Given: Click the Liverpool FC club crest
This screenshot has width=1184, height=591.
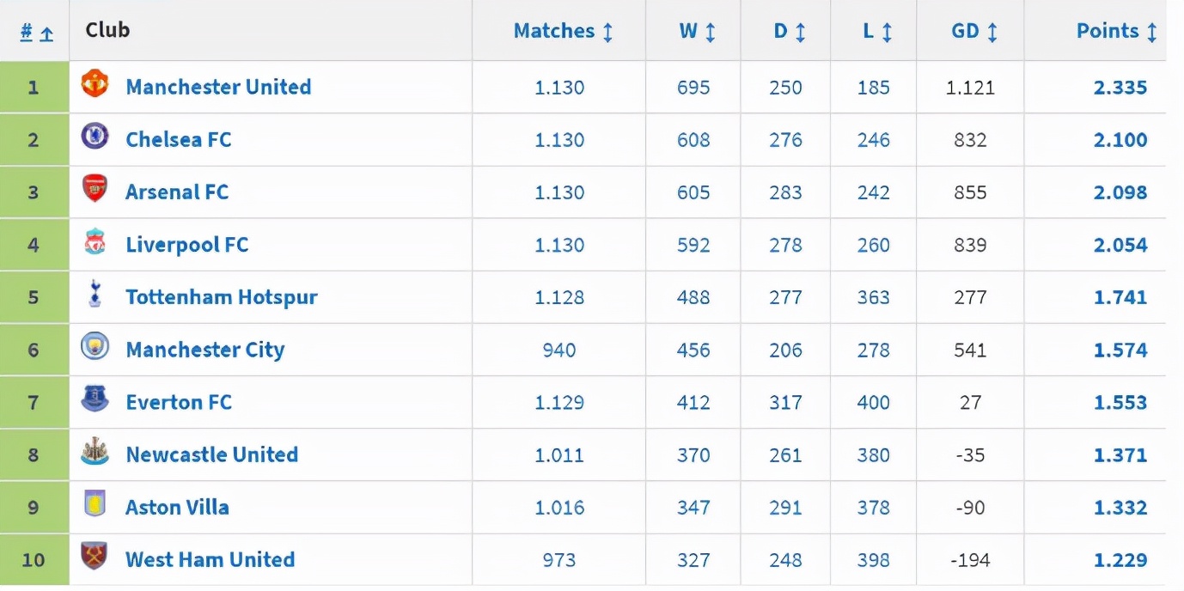Looking at the screenshot, I should (95, 241).
